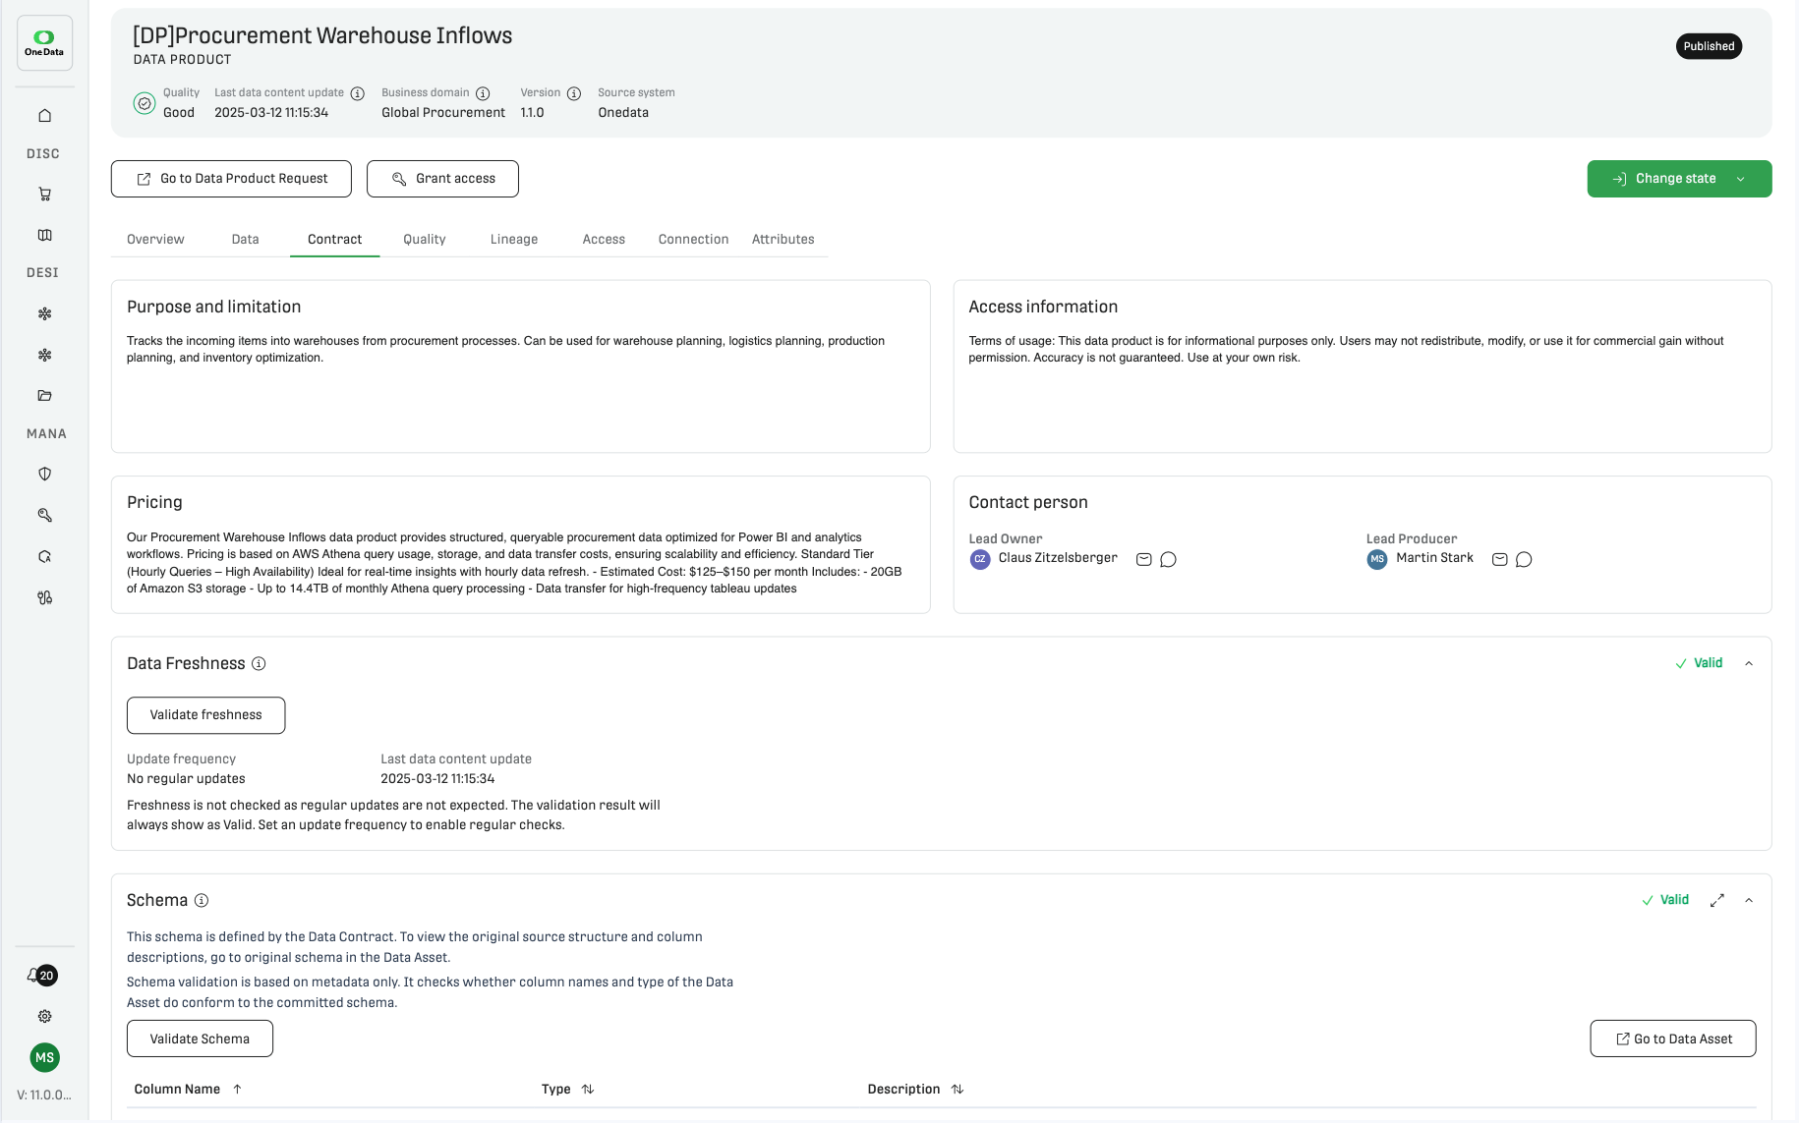Collapse the Data Freshness section
The width and height of the screenshot is (1799, 1123).
click(x=1749, y=663)
